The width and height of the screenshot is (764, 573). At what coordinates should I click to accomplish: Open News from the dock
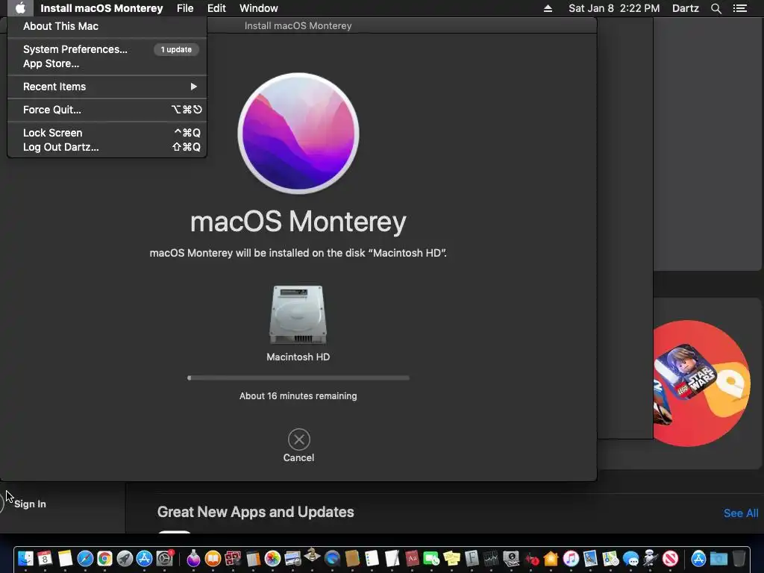point(671,558)
